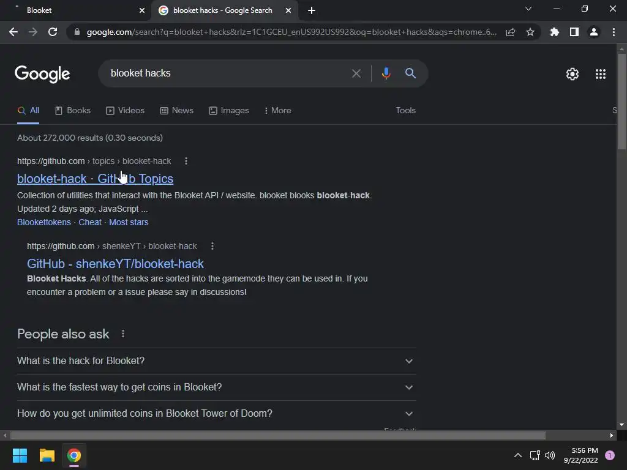Open options for shenkeYT result
This screenshot has height=470, width=627.
point(212,246)
